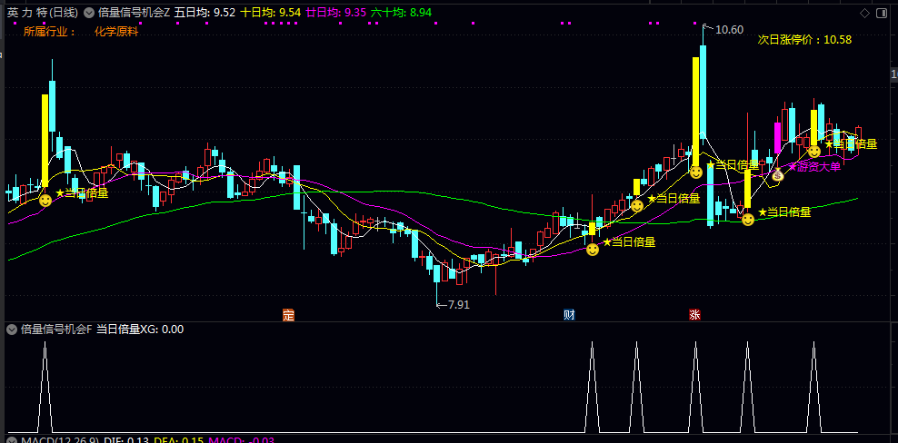
Task: Click the 当日倍量XG: 0.00 readout
Action: tap(140, 330)
